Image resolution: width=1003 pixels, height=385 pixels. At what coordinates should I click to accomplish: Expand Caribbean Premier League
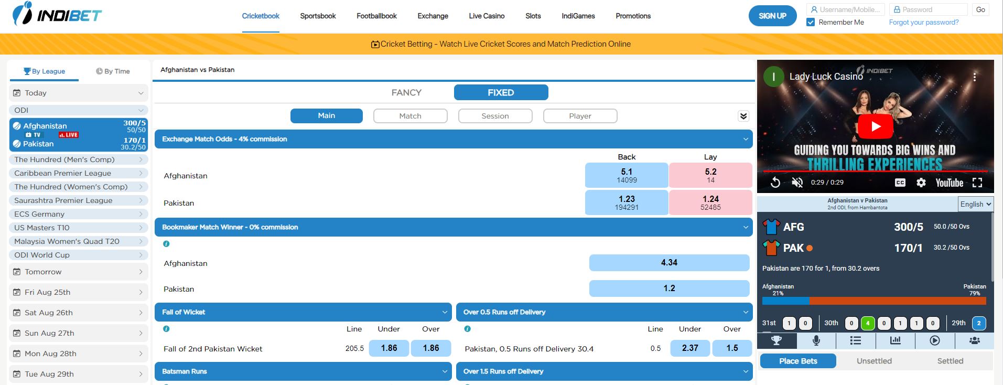[x=79, y=173]
